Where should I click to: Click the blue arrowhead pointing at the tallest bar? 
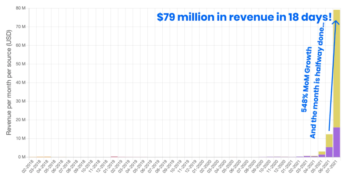tap(336, 23)
